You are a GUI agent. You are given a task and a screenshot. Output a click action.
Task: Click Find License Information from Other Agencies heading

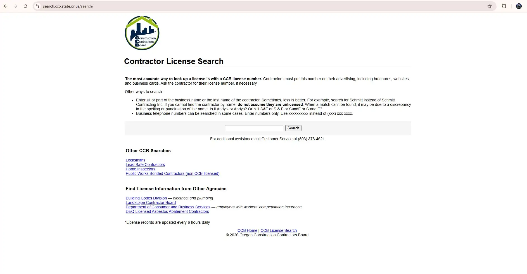point(176,189)
